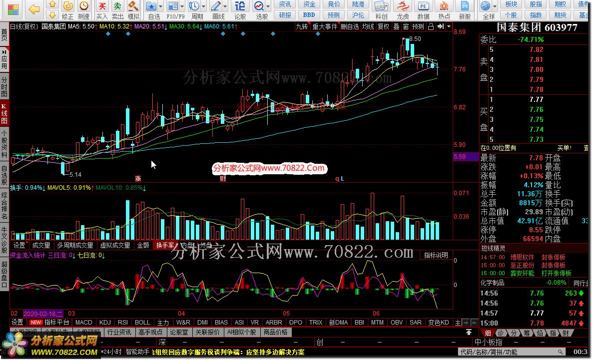
Task: Select the BOLL indicator tab
Action: coord(142,322)
